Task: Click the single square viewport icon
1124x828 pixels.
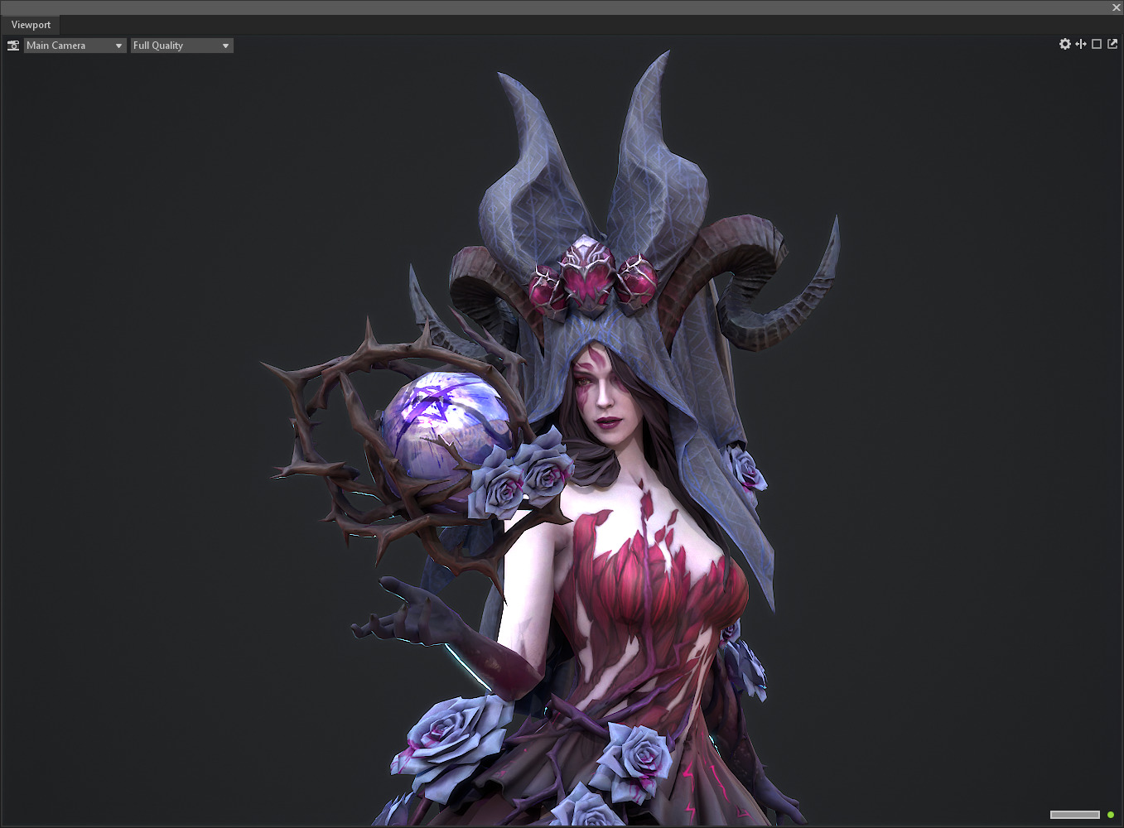Action: point(1097,44)
